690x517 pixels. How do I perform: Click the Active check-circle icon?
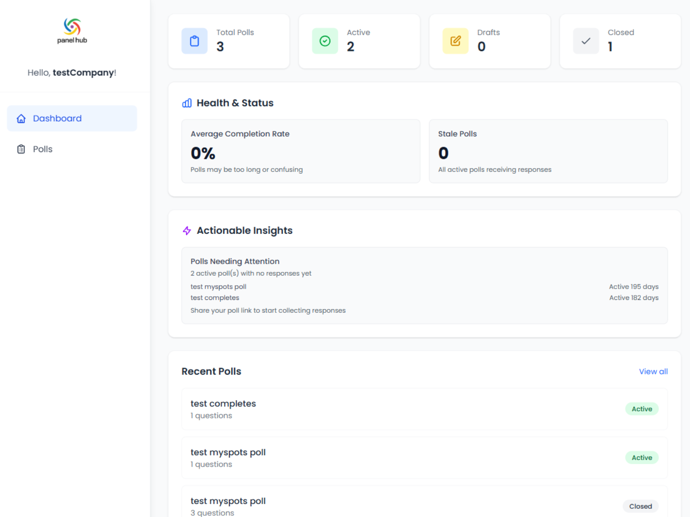tap(325, 41)
